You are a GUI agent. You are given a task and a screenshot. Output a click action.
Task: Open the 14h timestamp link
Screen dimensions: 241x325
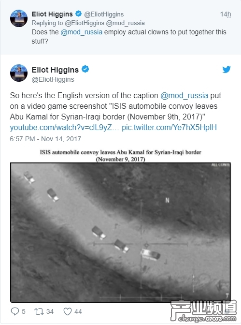[226, 15]
